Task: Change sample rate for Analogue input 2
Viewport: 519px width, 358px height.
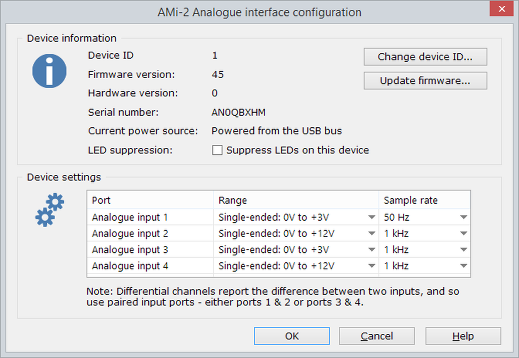Action: [x=463, y=233]
